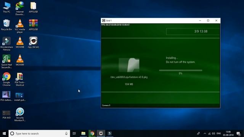The height and width of the screenshot is (137, 244).
Task: Open Wondershare Filmora shortcut
Action: click(6, 44)
